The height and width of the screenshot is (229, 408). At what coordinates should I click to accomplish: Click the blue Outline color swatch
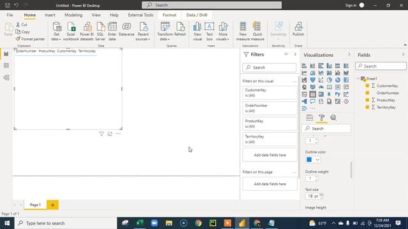point(309,160)
